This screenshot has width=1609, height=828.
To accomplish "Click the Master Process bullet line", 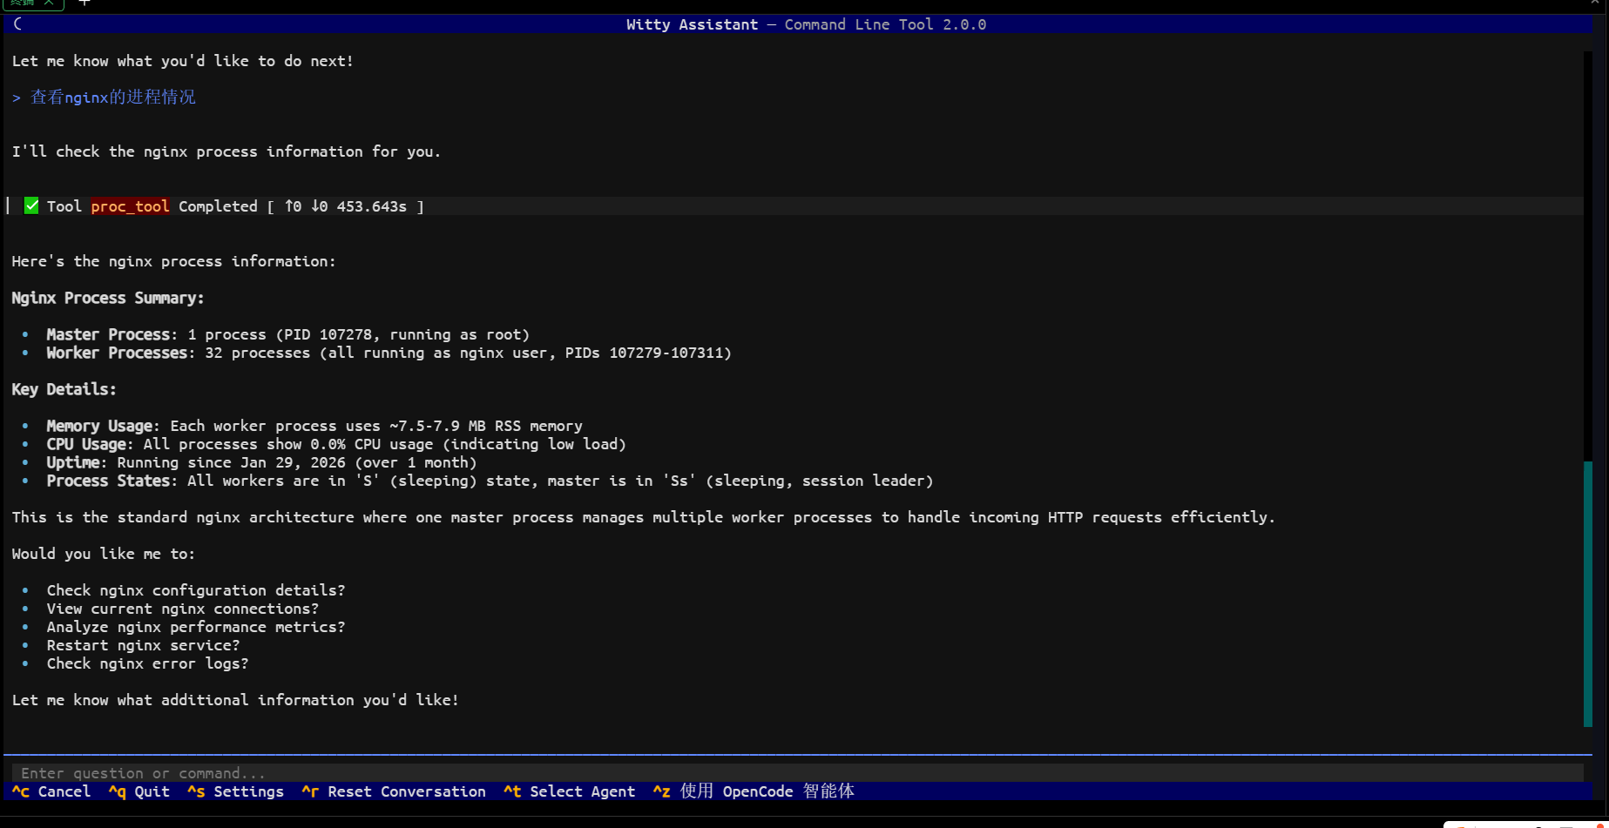I will [287, 334].
